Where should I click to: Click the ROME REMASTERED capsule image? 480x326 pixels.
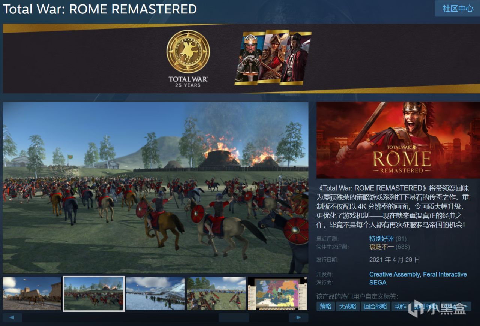pos(398,140)
